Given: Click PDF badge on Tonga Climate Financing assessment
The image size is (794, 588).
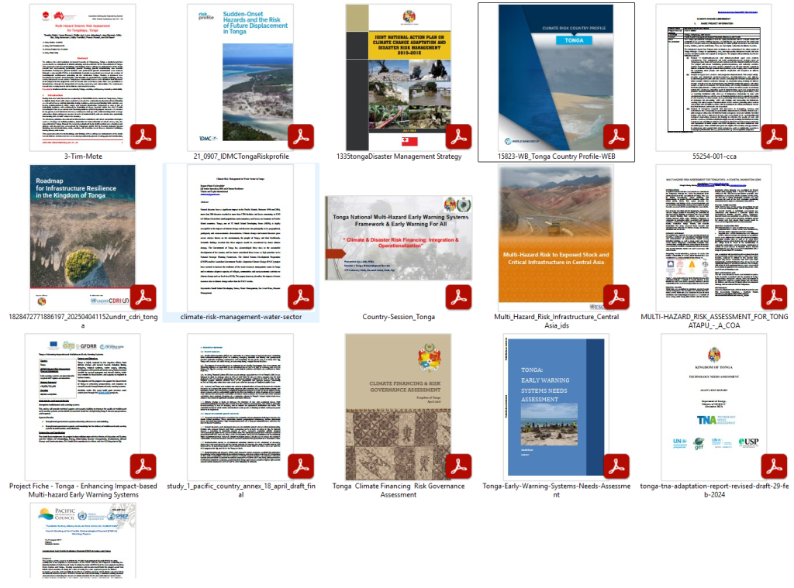Looking at the screenshot, I should 457,466.
